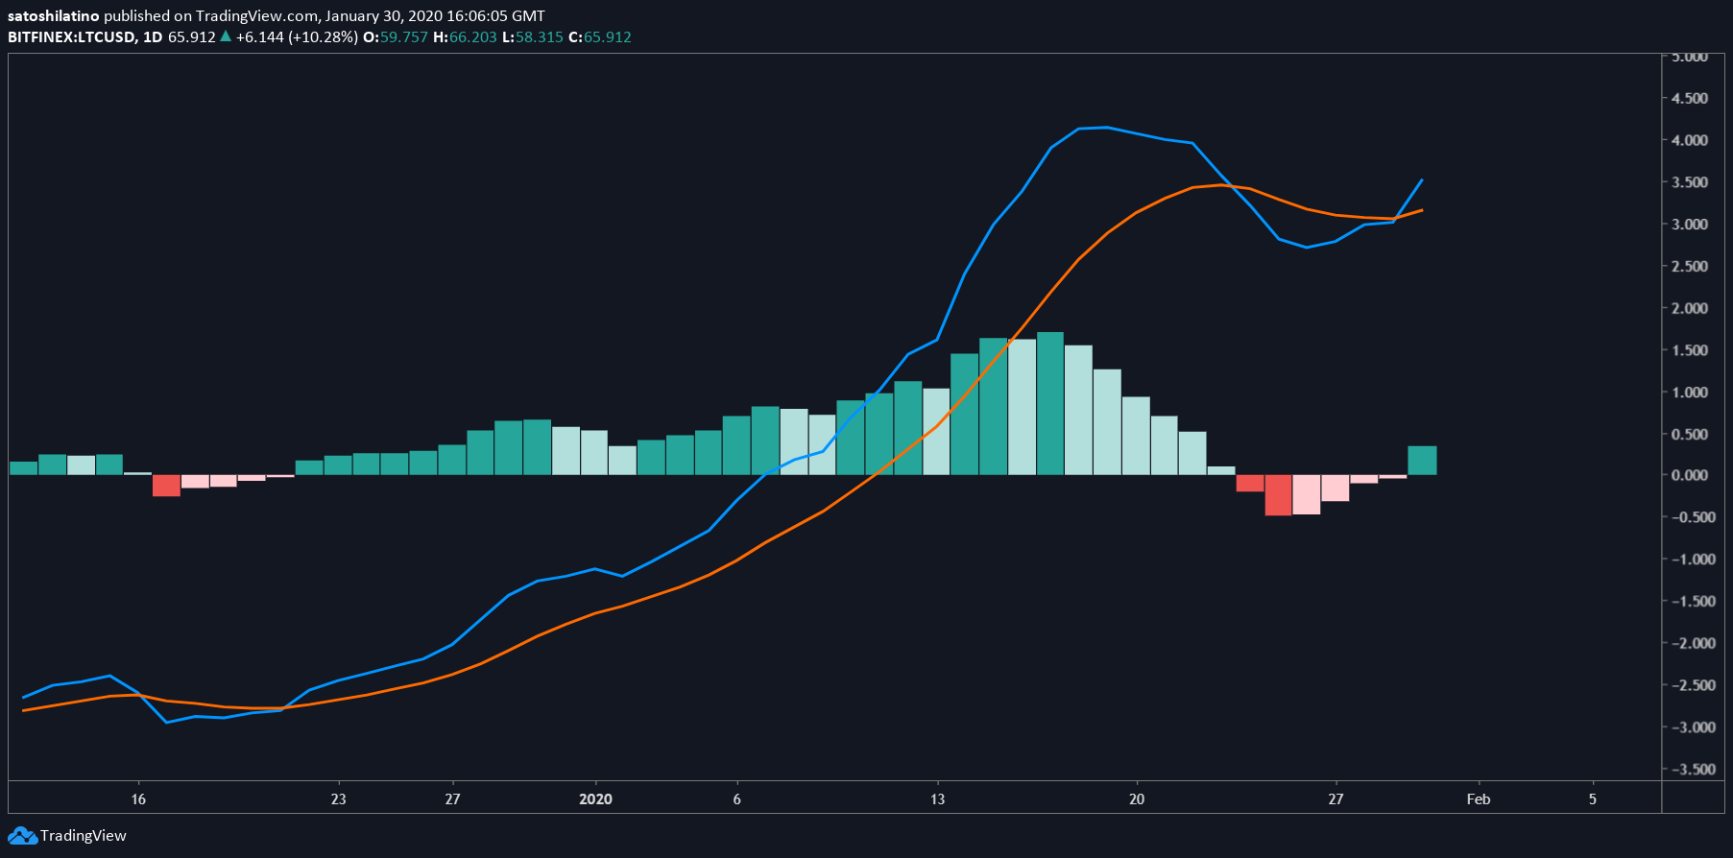
Task: Click the blue MACD line peak
Action: 1106,127
